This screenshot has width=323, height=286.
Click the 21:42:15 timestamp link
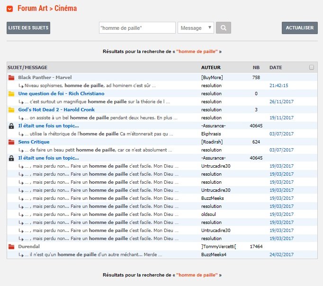pyautogui.click(x=278, y=86)
